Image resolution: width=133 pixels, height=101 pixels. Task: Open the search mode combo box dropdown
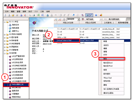pos(79,19)
